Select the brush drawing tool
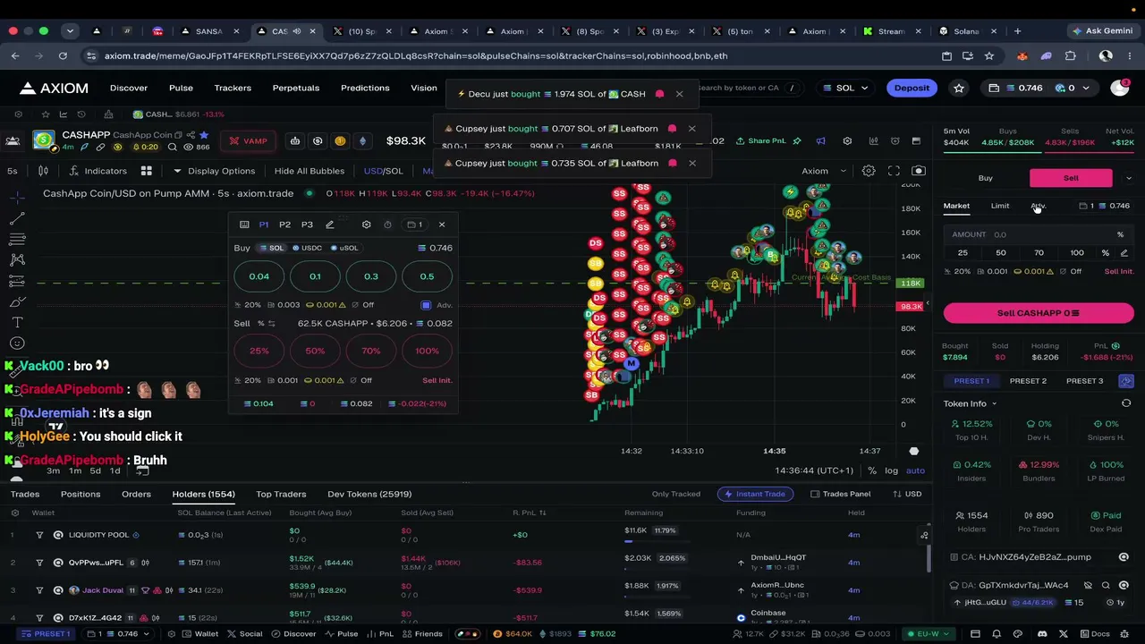This screenshot has height=644, width=1145. pos(17,301)
